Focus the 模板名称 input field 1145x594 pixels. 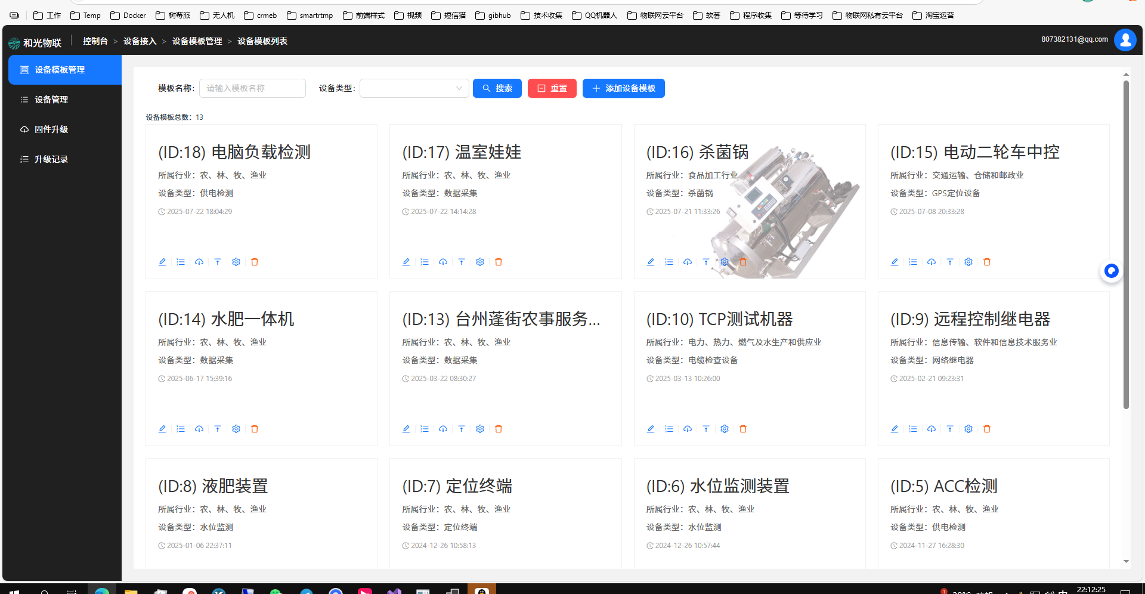(x=252, y=88)
